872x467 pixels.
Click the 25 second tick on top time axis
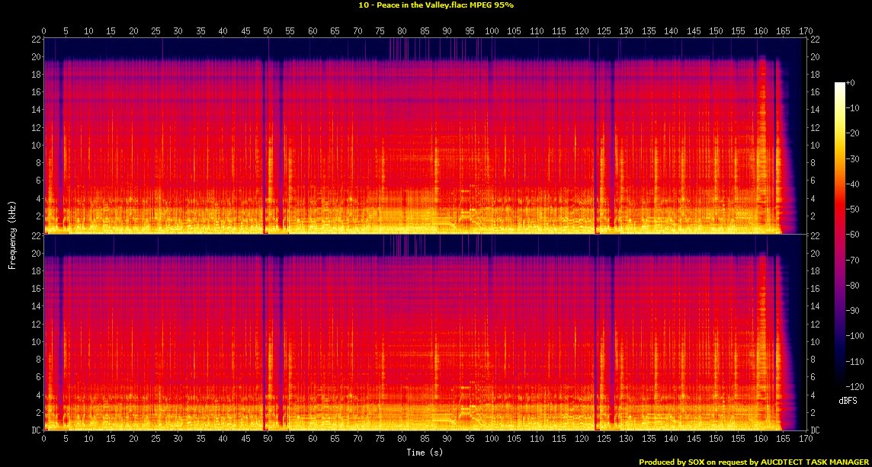click(156, 31)
